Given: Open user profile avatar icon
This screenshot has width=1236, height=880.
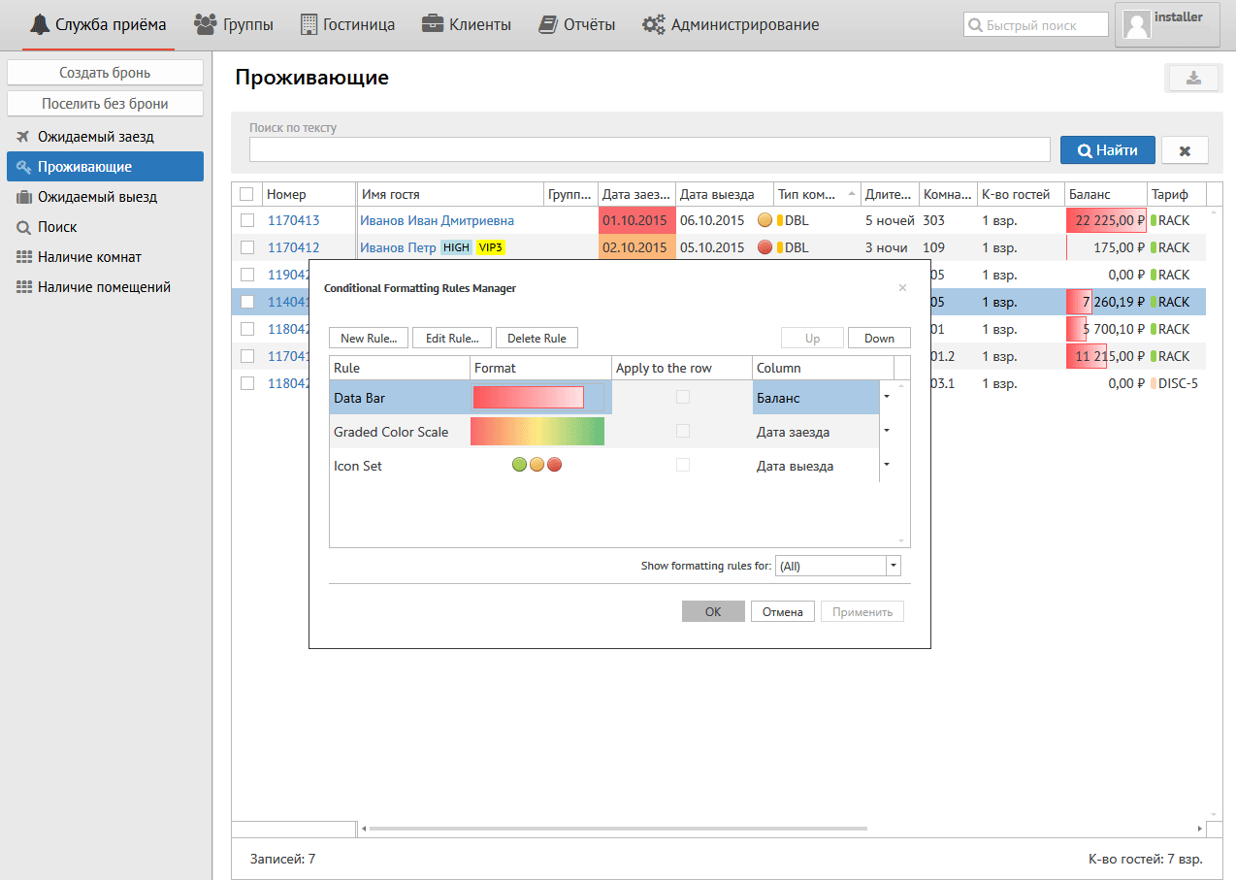Looking at the screenshot, I should pos(1136,24).
